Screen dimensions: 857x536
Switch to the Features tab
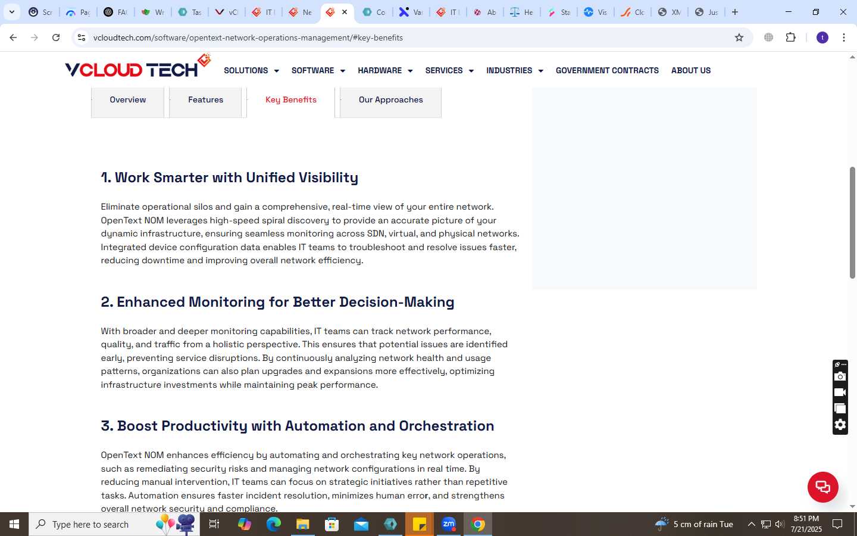tap(205, 100)
